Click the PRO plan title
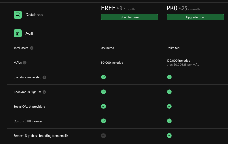Viewport: 228px width, 144px height. (x=172, y=8)
